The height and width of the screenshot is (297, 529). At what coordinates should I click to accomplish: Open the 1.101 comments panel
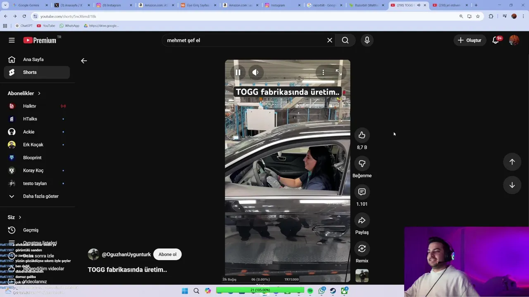[362, 192]
